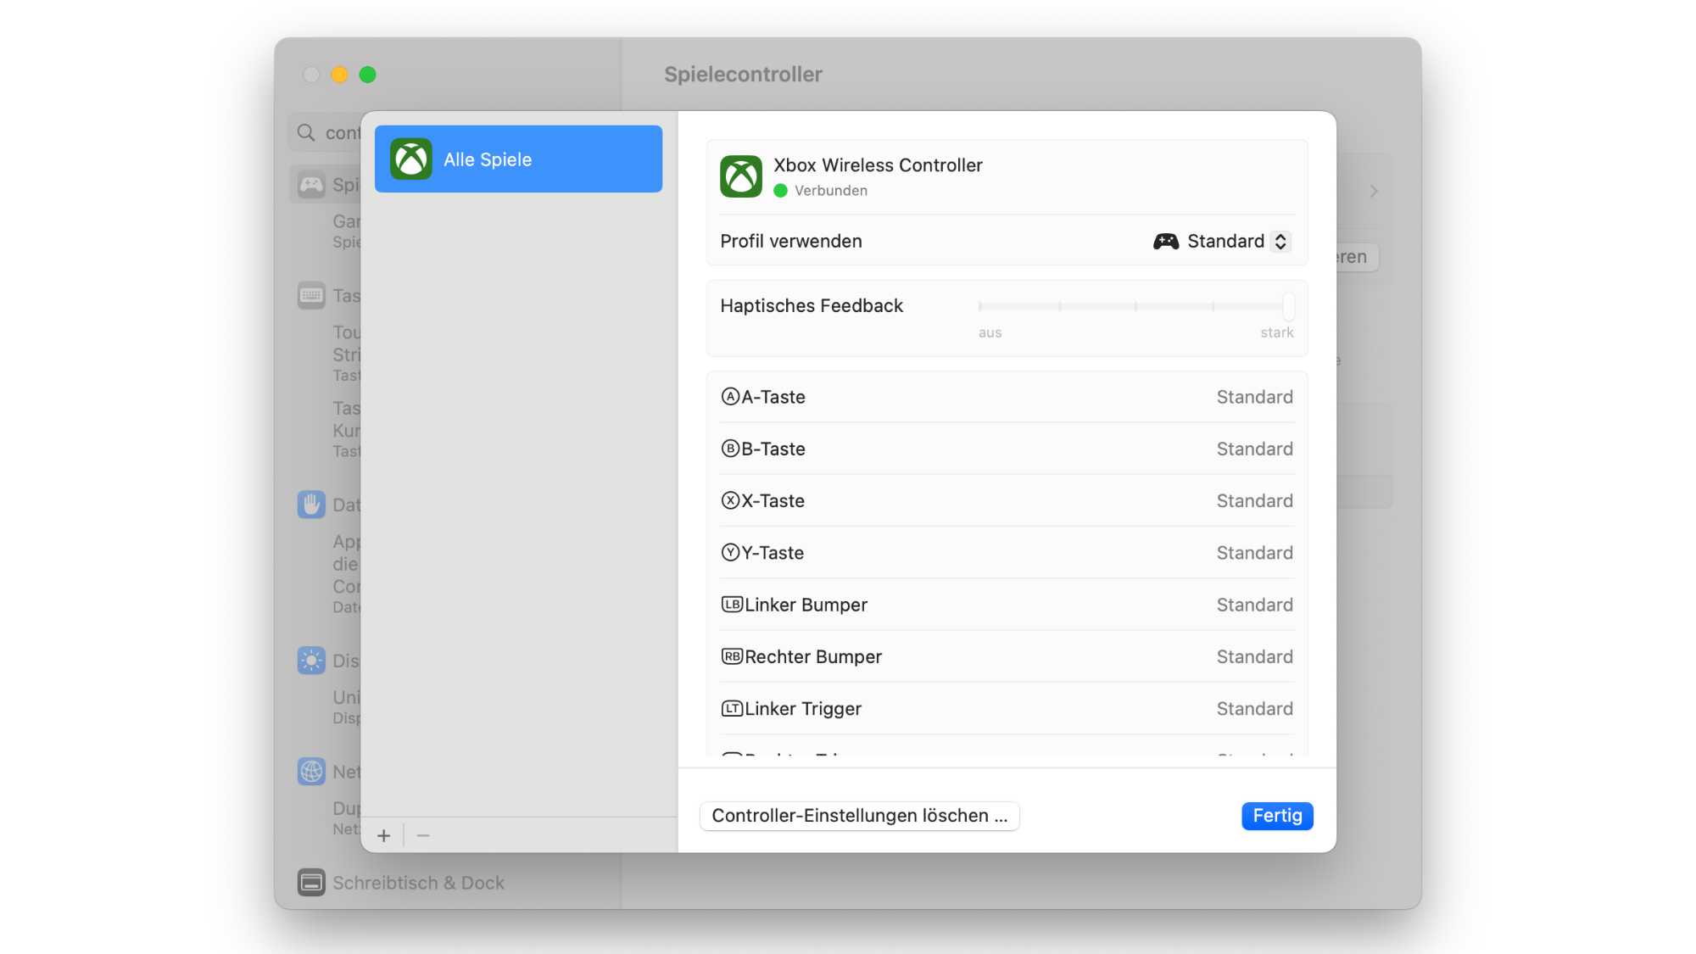Click the X-Taste button icon

(730, 500)
